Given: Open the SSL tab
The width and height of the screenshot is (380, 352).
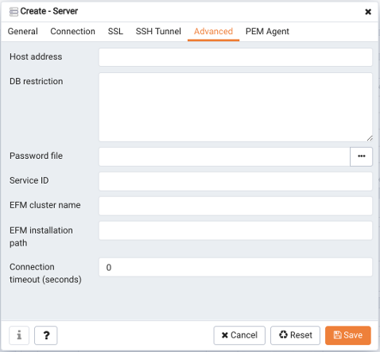Looking at the screenshot, I should [115, 31].
